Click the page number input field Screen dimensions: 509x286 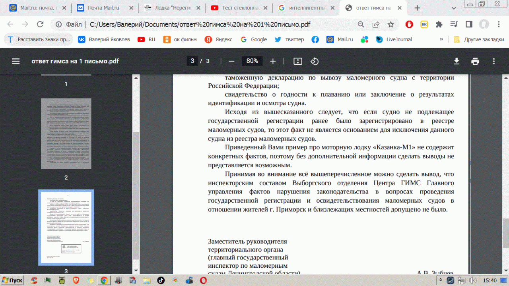(x=192, y=61)
